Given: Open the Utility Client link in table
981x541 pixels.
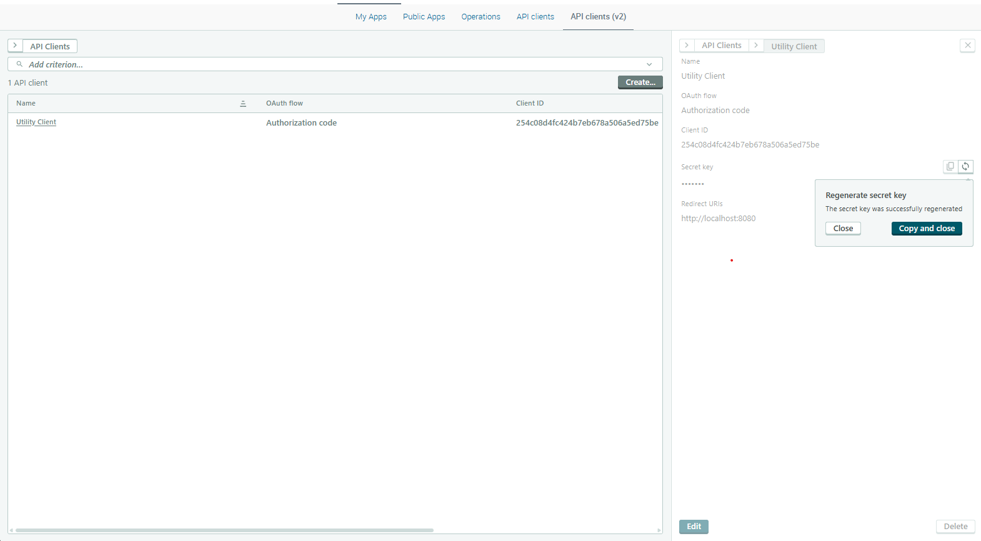Looking at the screenshot, I should 36,122.
